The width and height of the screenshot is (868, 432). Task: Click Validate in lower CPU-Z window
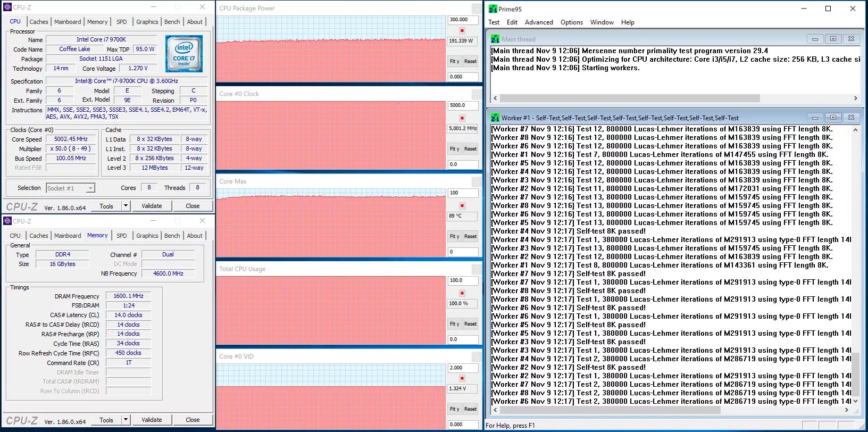pyautogui.click(x=152, y=420)
